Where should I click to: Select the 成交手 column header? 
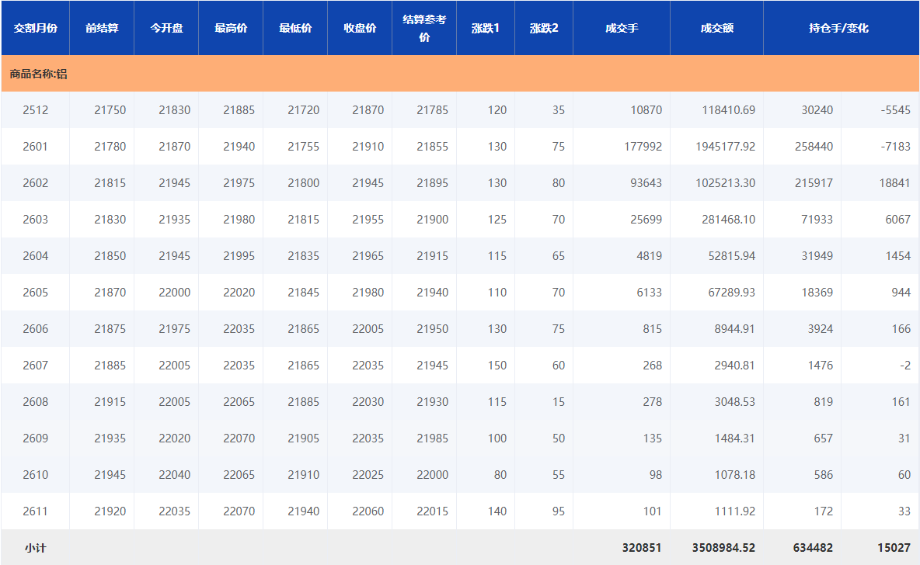(x=622, y=28)
